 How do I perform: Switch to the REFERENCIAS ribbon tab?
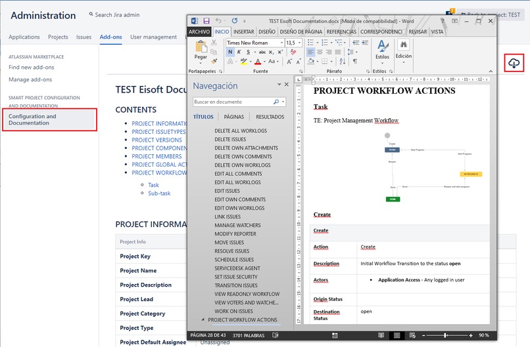pos(341,31)
